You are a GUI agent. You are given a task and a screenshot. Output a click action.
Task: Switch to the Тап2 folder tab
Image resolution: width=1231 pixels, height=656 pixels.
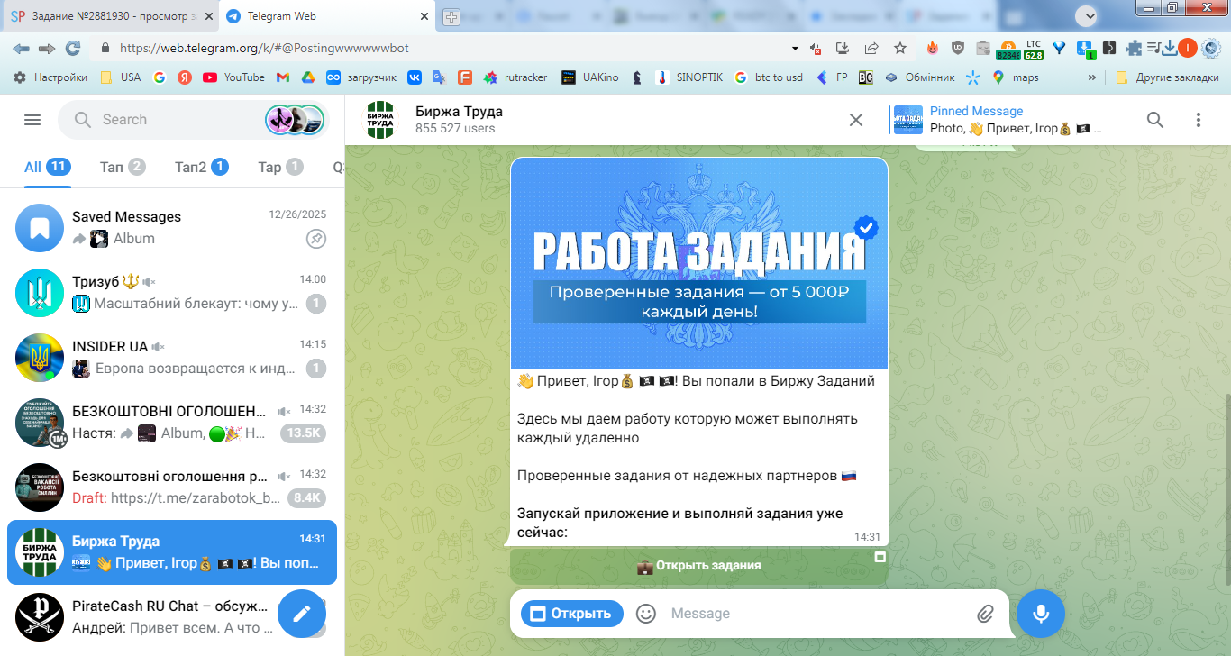pos(201,167)
